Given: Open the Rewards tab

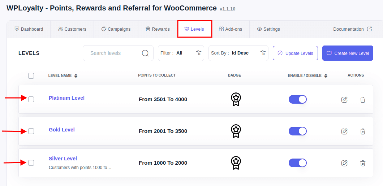Looking at the screenshot, I should 158,29.
